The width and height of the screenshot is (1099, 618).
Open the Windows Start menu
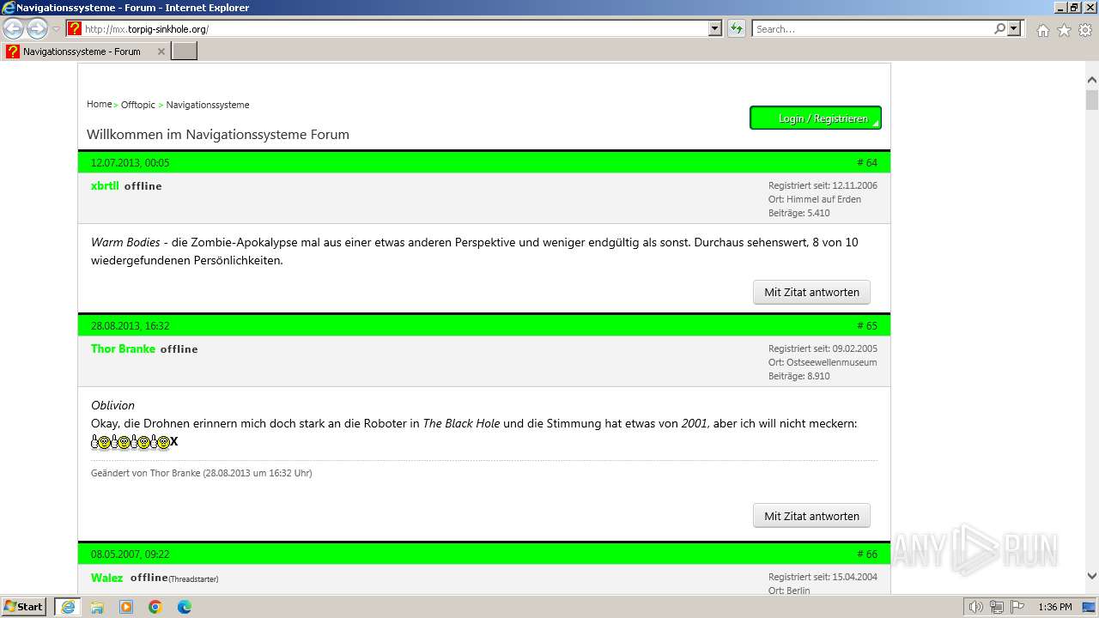[x=24, y=606]
